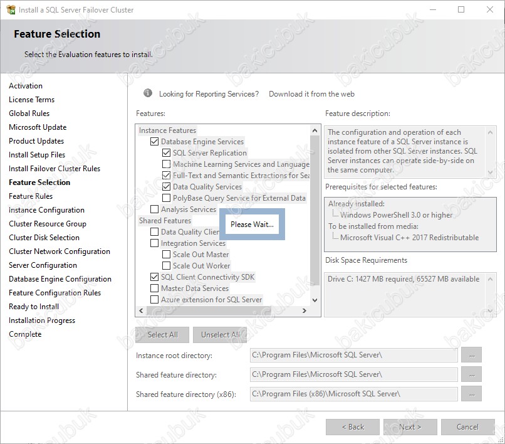The height and width of the screenshot is (444, 505).
Task: Select Cluster Resource Group step
Action: (48, 224)
